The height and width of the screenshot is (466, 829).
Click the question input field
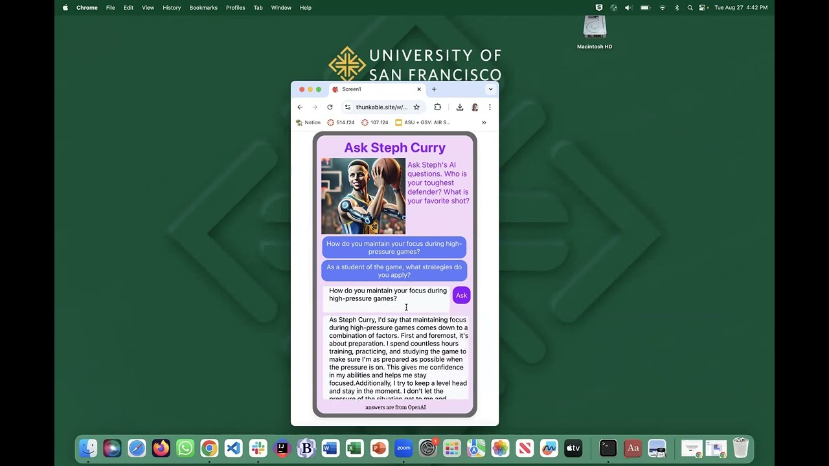click(x=387, y=299)
